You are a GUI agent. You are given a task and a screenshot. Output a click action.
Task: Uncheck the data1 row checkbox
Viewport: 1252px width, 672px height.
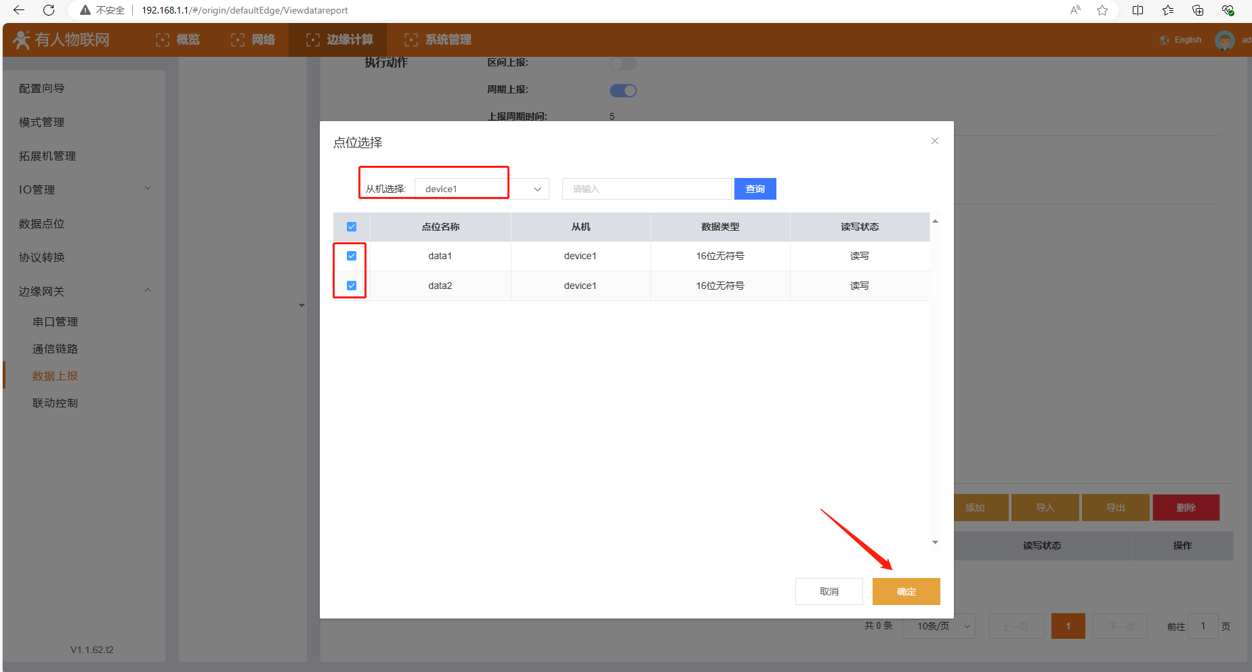click(x=352, y=256)
